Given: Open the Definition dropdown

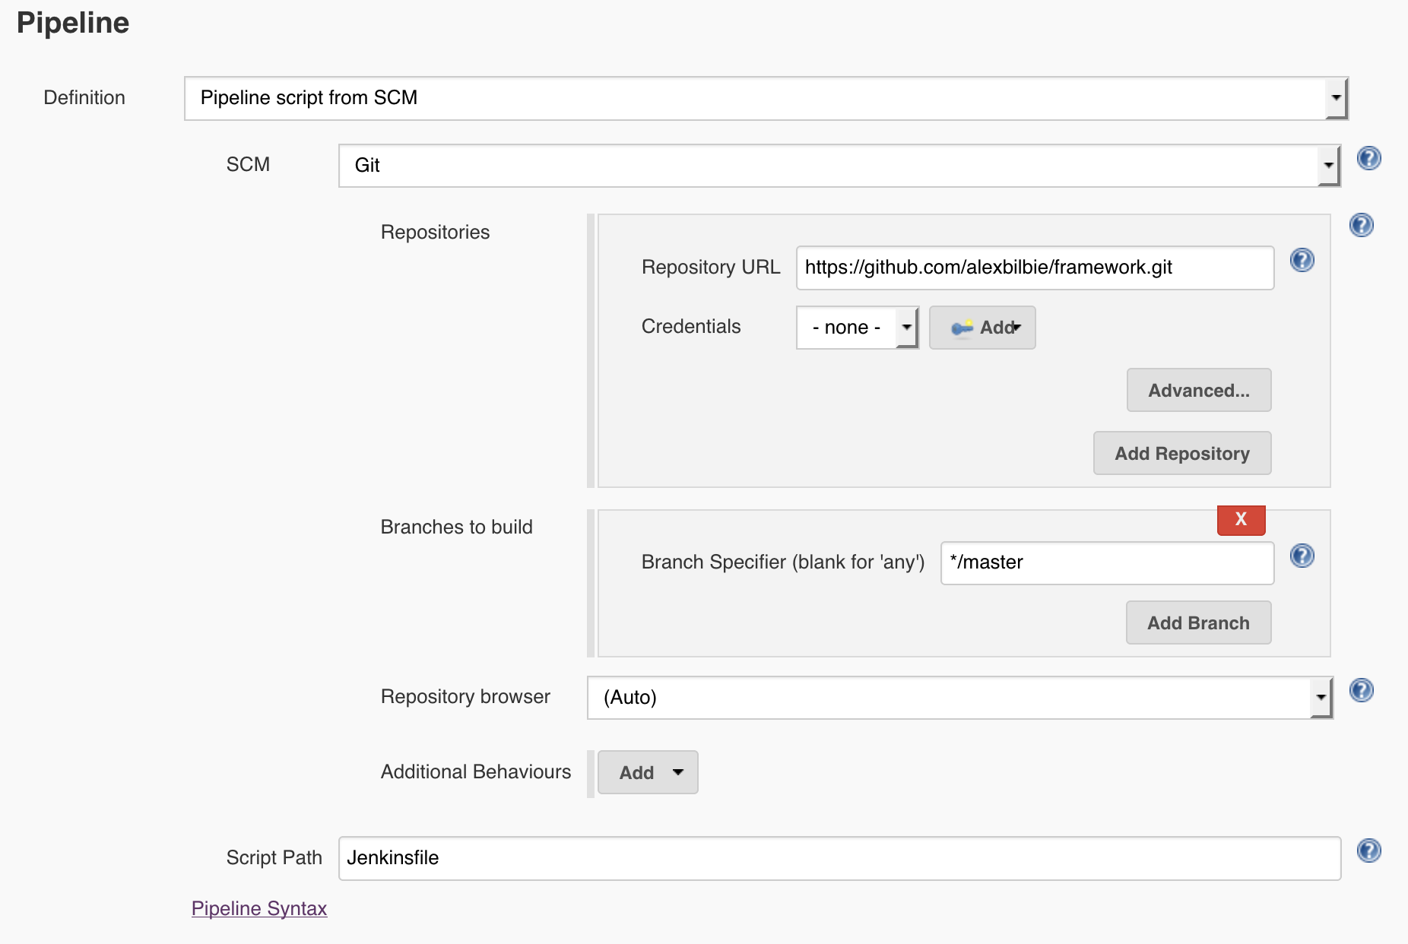Looking at the screenshot, I should [x=766, y=98].
